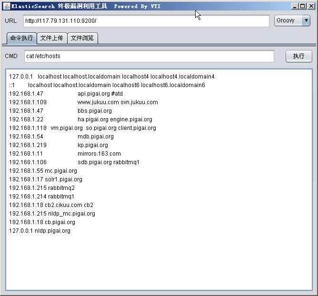Select the cb2.cikuu.com cb2 line

coord(51,205)
